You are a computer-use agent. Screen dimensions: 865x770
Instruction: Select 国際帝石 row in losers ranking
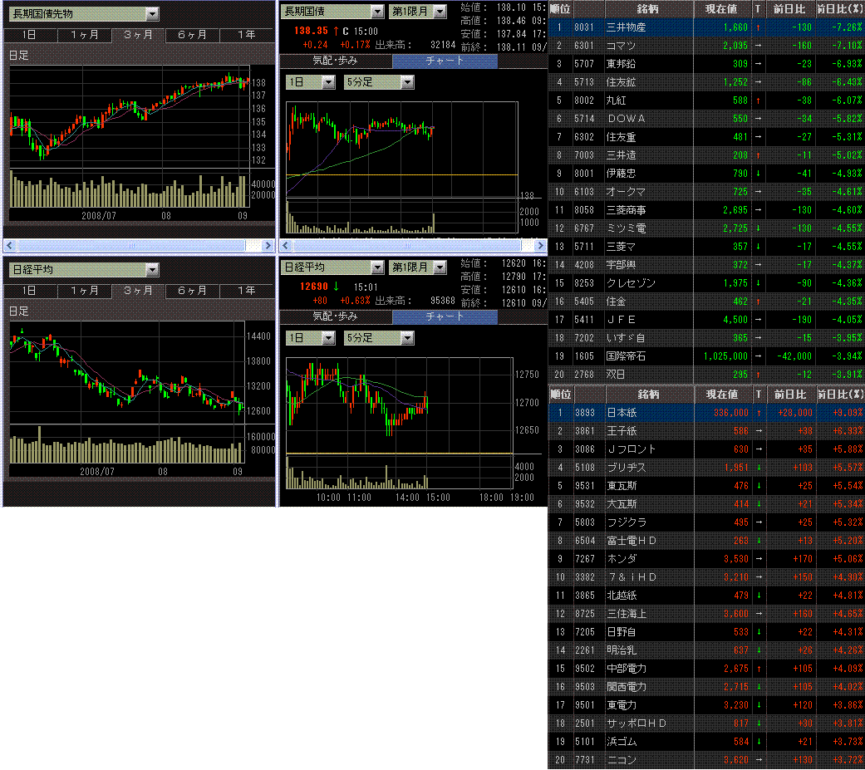pos(706,356)
